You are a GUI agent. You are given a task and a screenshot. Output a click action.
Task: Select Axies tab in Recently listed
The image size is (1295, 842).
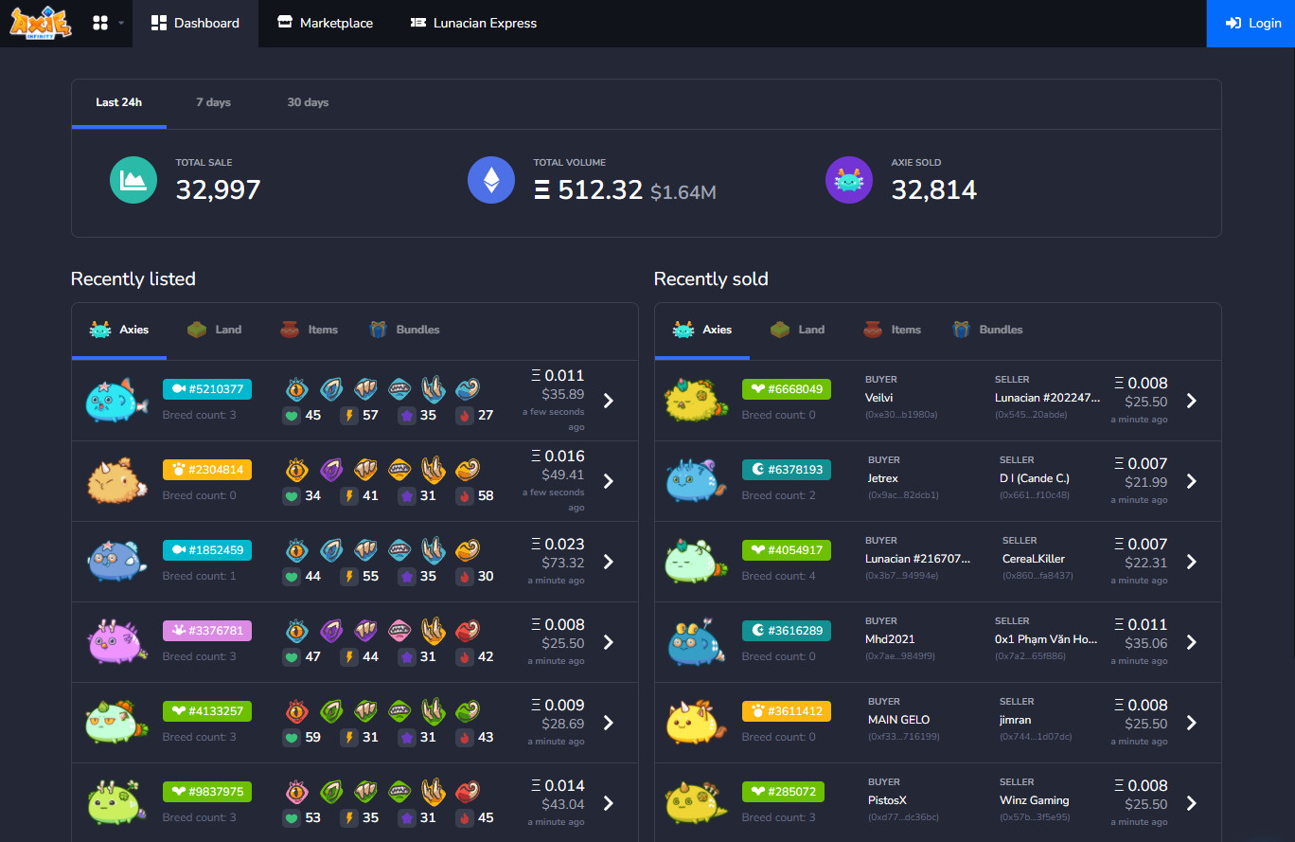[119, 330]
